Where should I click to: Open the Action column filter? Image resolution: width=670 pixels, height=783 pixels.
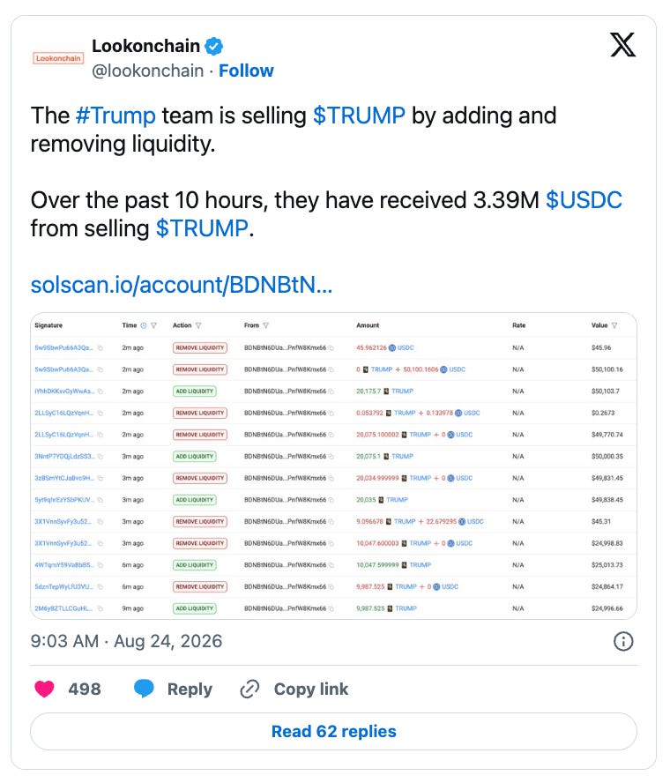pos(198,325)
